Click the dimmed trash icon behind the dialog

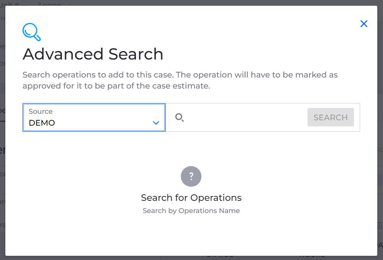[x=380, y=225]
